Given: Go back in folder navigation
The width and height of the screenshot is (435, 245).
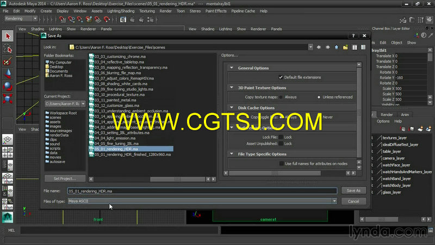Looking at the screenshot, I should pos(319,47).
